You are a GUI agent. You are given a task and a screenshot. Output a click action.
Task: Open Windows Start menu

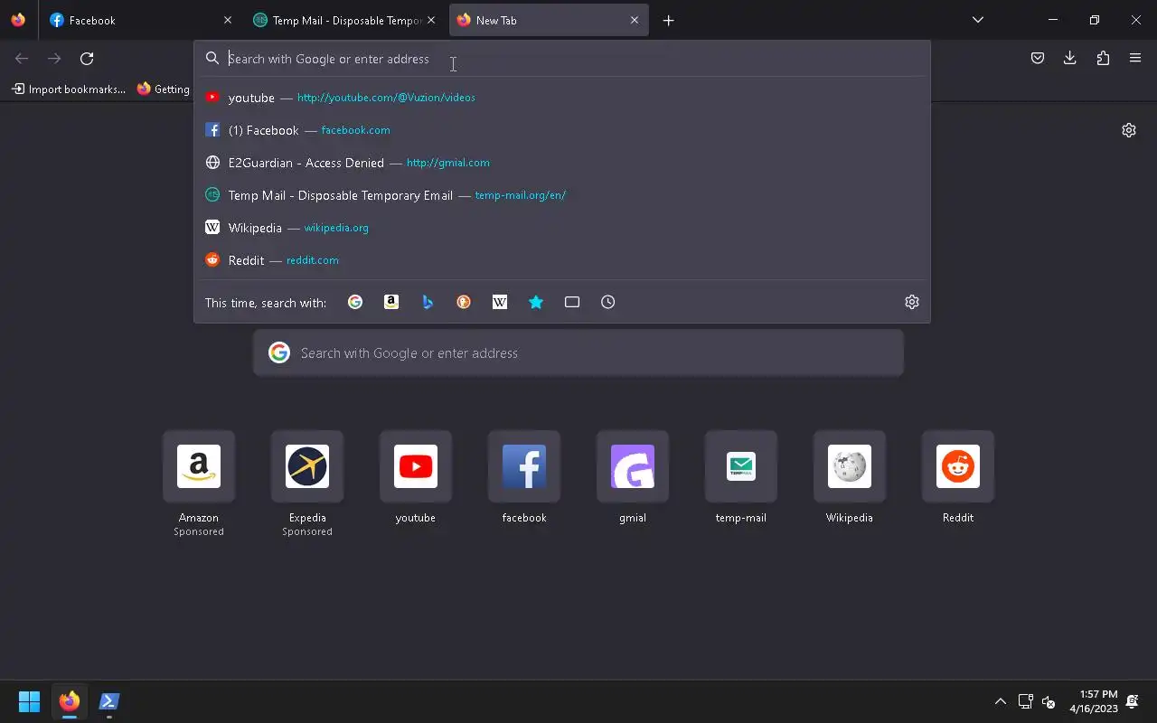click(29, 701)
